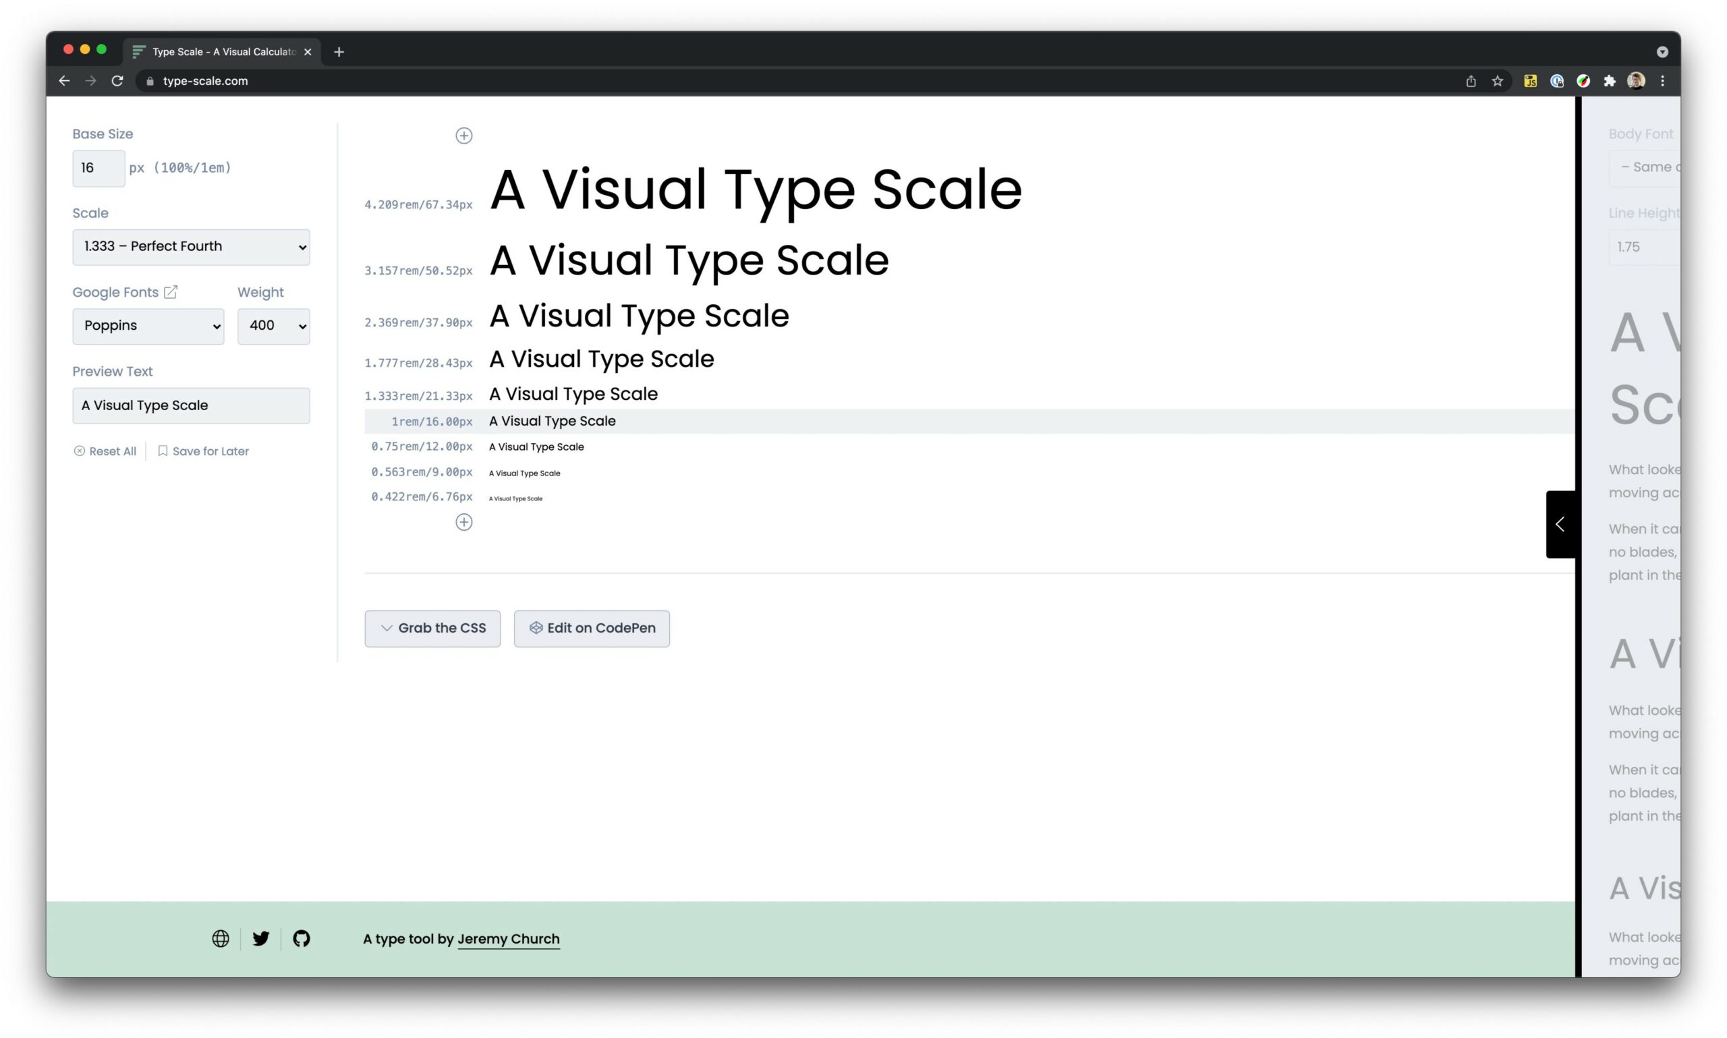Open the Twitter icon in the footer
The width and height of the screenshot is (1727, 1038).
pos(261,939)
